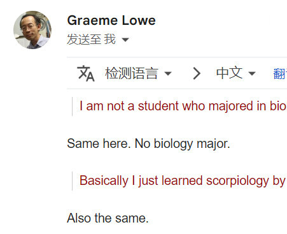Click the blue 翻译 translate link
This screenshot has height=234, width=287.
click(280, 73)
